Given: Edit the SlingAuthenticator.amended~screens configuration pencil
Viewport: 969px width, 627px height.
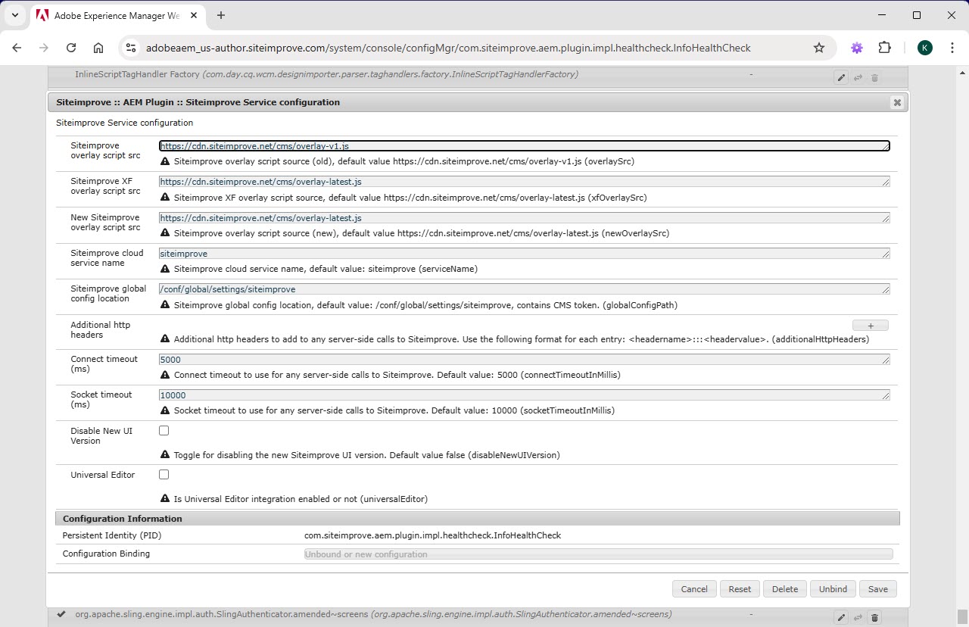Looking at the screenshot, I should (x=841, y=618).
